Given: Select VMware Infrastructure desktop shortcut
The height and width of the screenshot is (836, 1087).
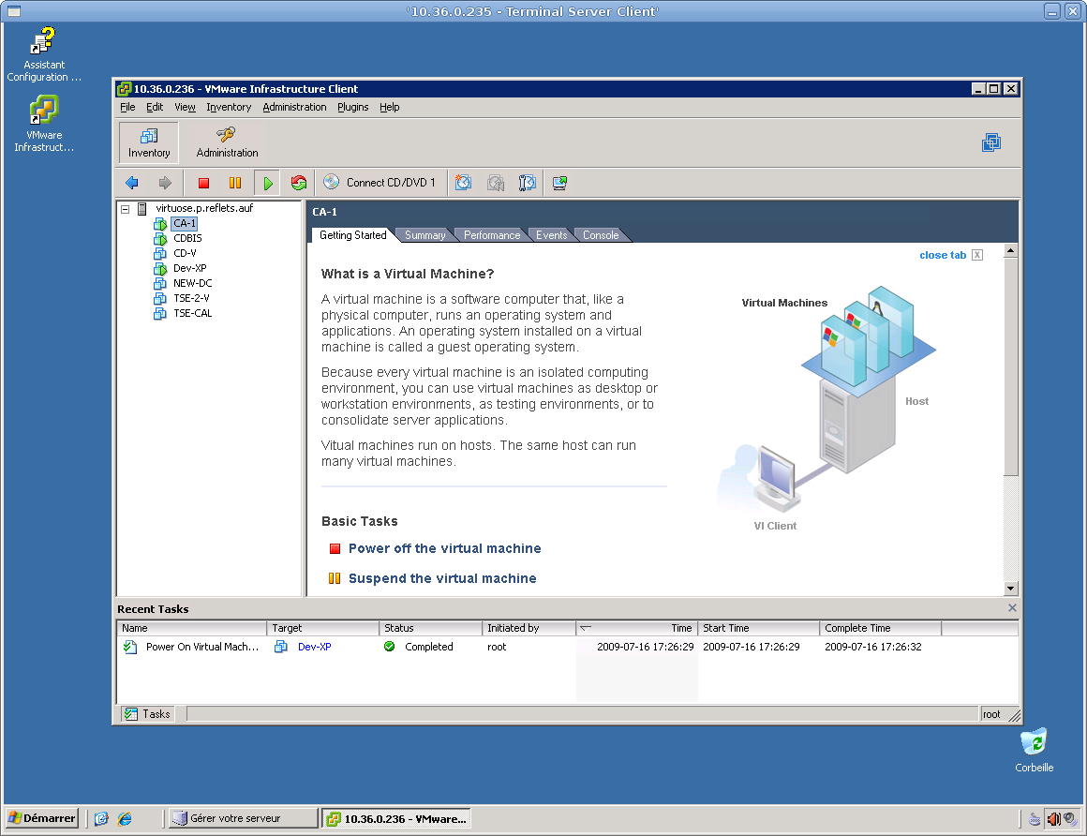Looking at the screenshot, I should coord(44,124).
